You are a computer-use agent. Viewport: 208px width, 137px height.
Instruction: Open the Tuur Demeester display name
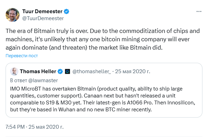coord(42,11)
